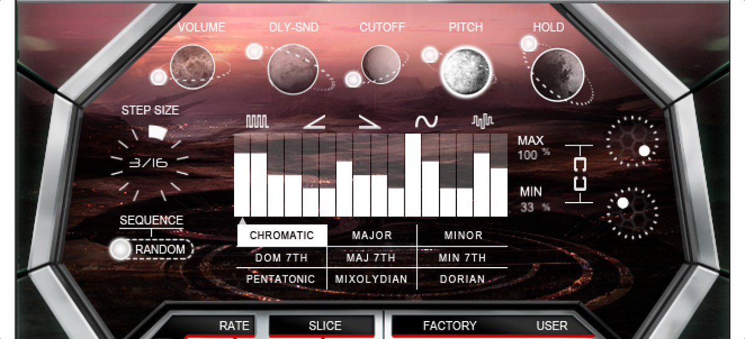
Task: Select the DLY-SND planet
Action: click(293, 69)
